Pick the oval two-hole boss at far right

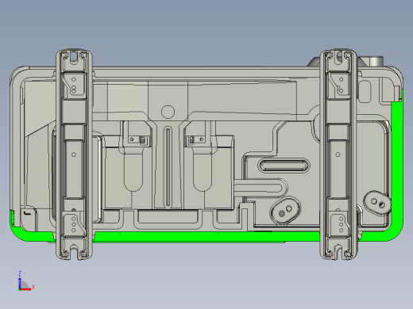[377, 203]
